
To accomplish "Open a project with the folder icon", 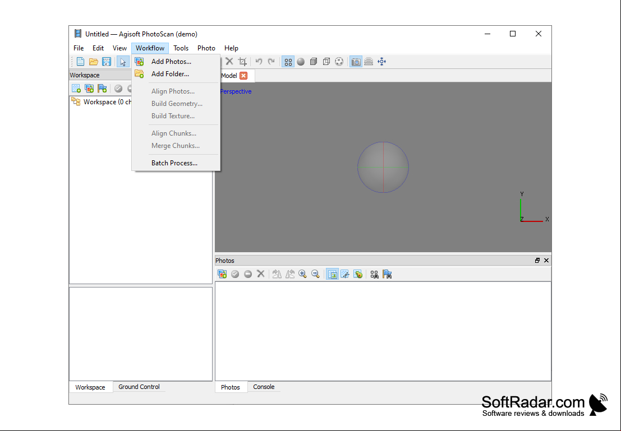I will coord(94,61).
